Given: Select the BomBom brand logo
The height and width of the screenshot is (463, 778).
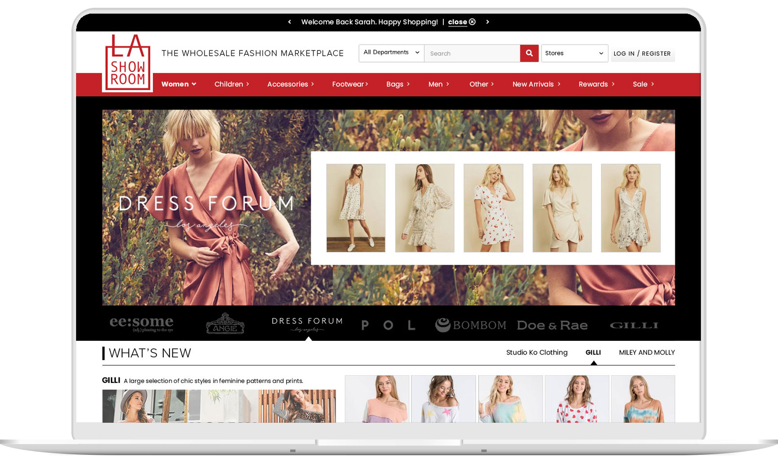Looking at the screenshot, I should point(470,325).
